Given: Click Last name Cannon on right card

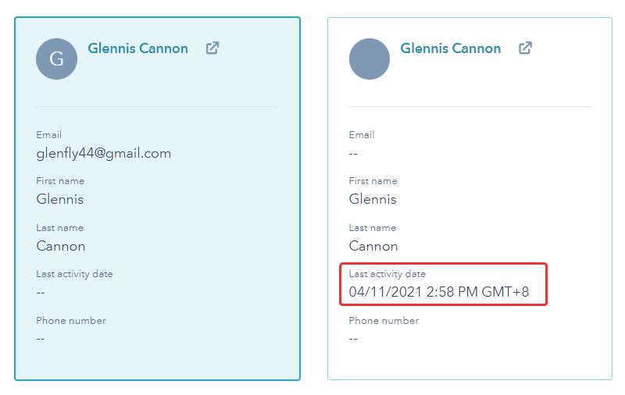Looking at the screenshot, I should tap(373, 246).
